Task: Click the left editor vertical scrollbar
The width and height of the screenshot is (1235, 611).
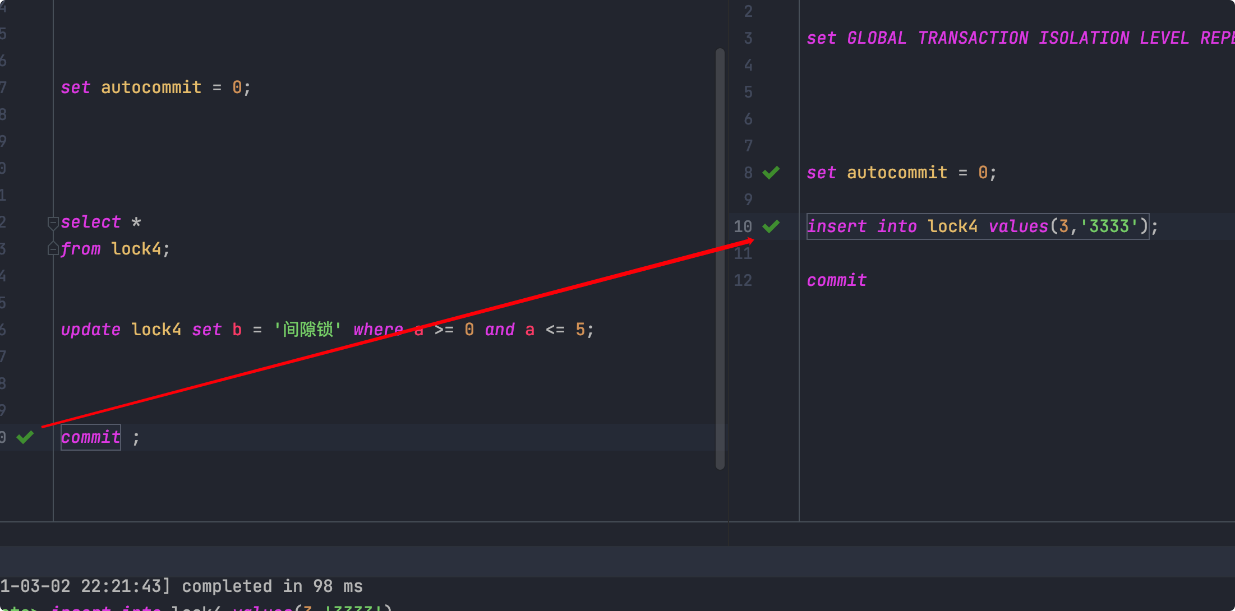Action: [x=720, y=258]
